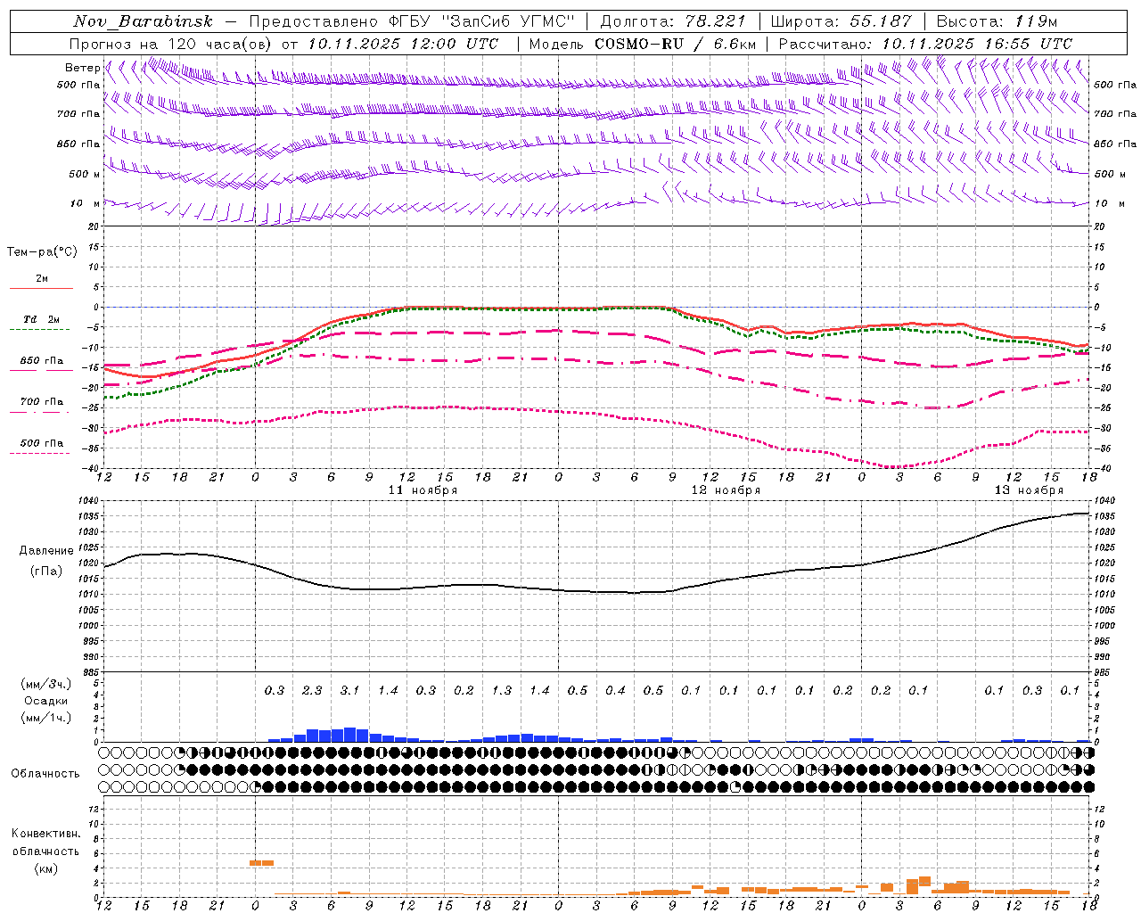1141x913 pixels.
Task: Click the Ветер panel label
Action: pos(82,68)
